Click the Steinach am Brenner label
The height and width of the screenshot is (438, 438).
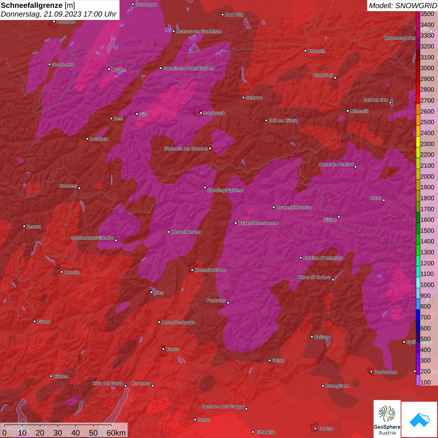[x=186, y=149]
